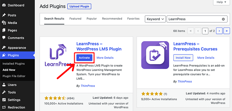The height and width of the screenshot is (111, 232).
Task: Open the Posts menu
Action: coord(17,15)
